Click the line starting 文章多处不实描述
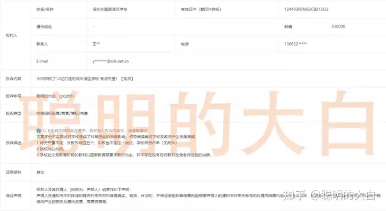 (117, 137)
